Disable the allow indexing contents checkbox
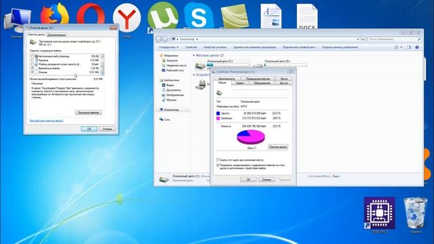Image resolution: width=434 pixels, height=244 pixels. pos(218,165)
